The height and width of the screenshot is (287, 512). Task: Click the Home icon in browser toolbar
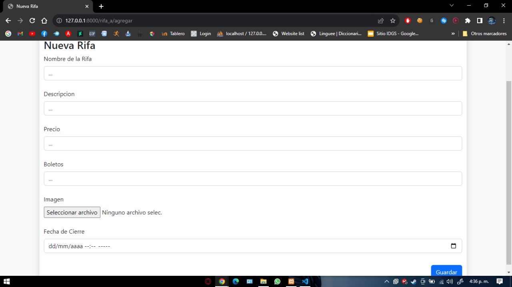(x=44, y=21)
